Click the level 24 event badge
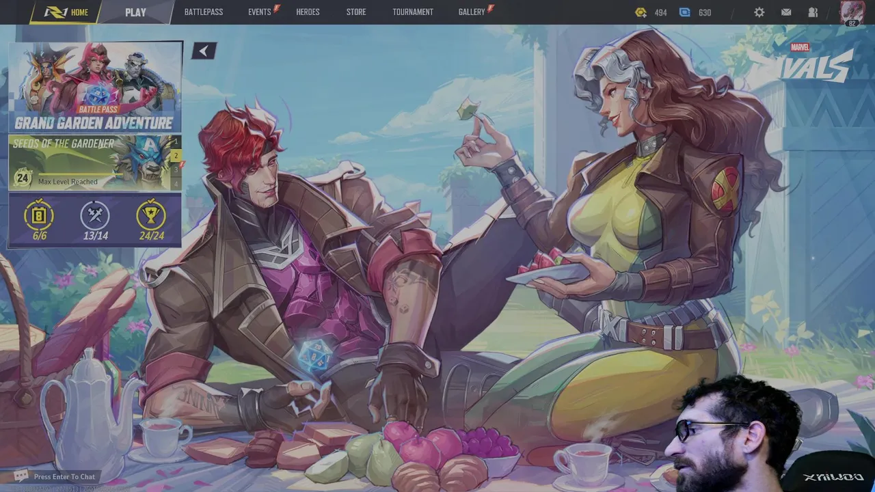The image size is (875, 492). coord(23,178)
